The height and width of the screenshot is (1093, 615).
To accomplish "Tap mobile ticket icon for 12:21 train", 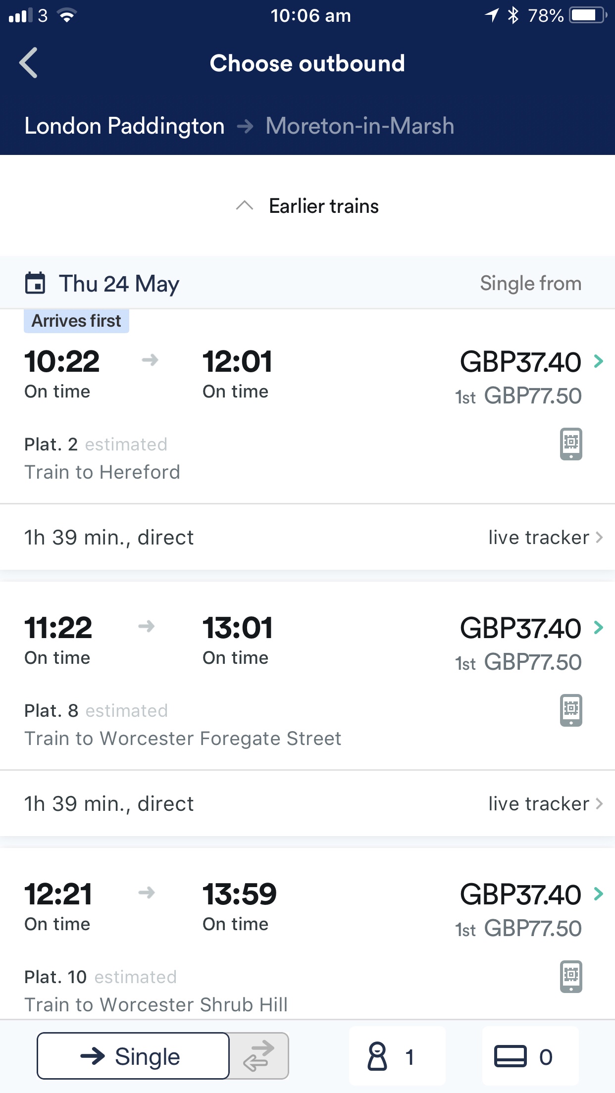I will (570, 976).
